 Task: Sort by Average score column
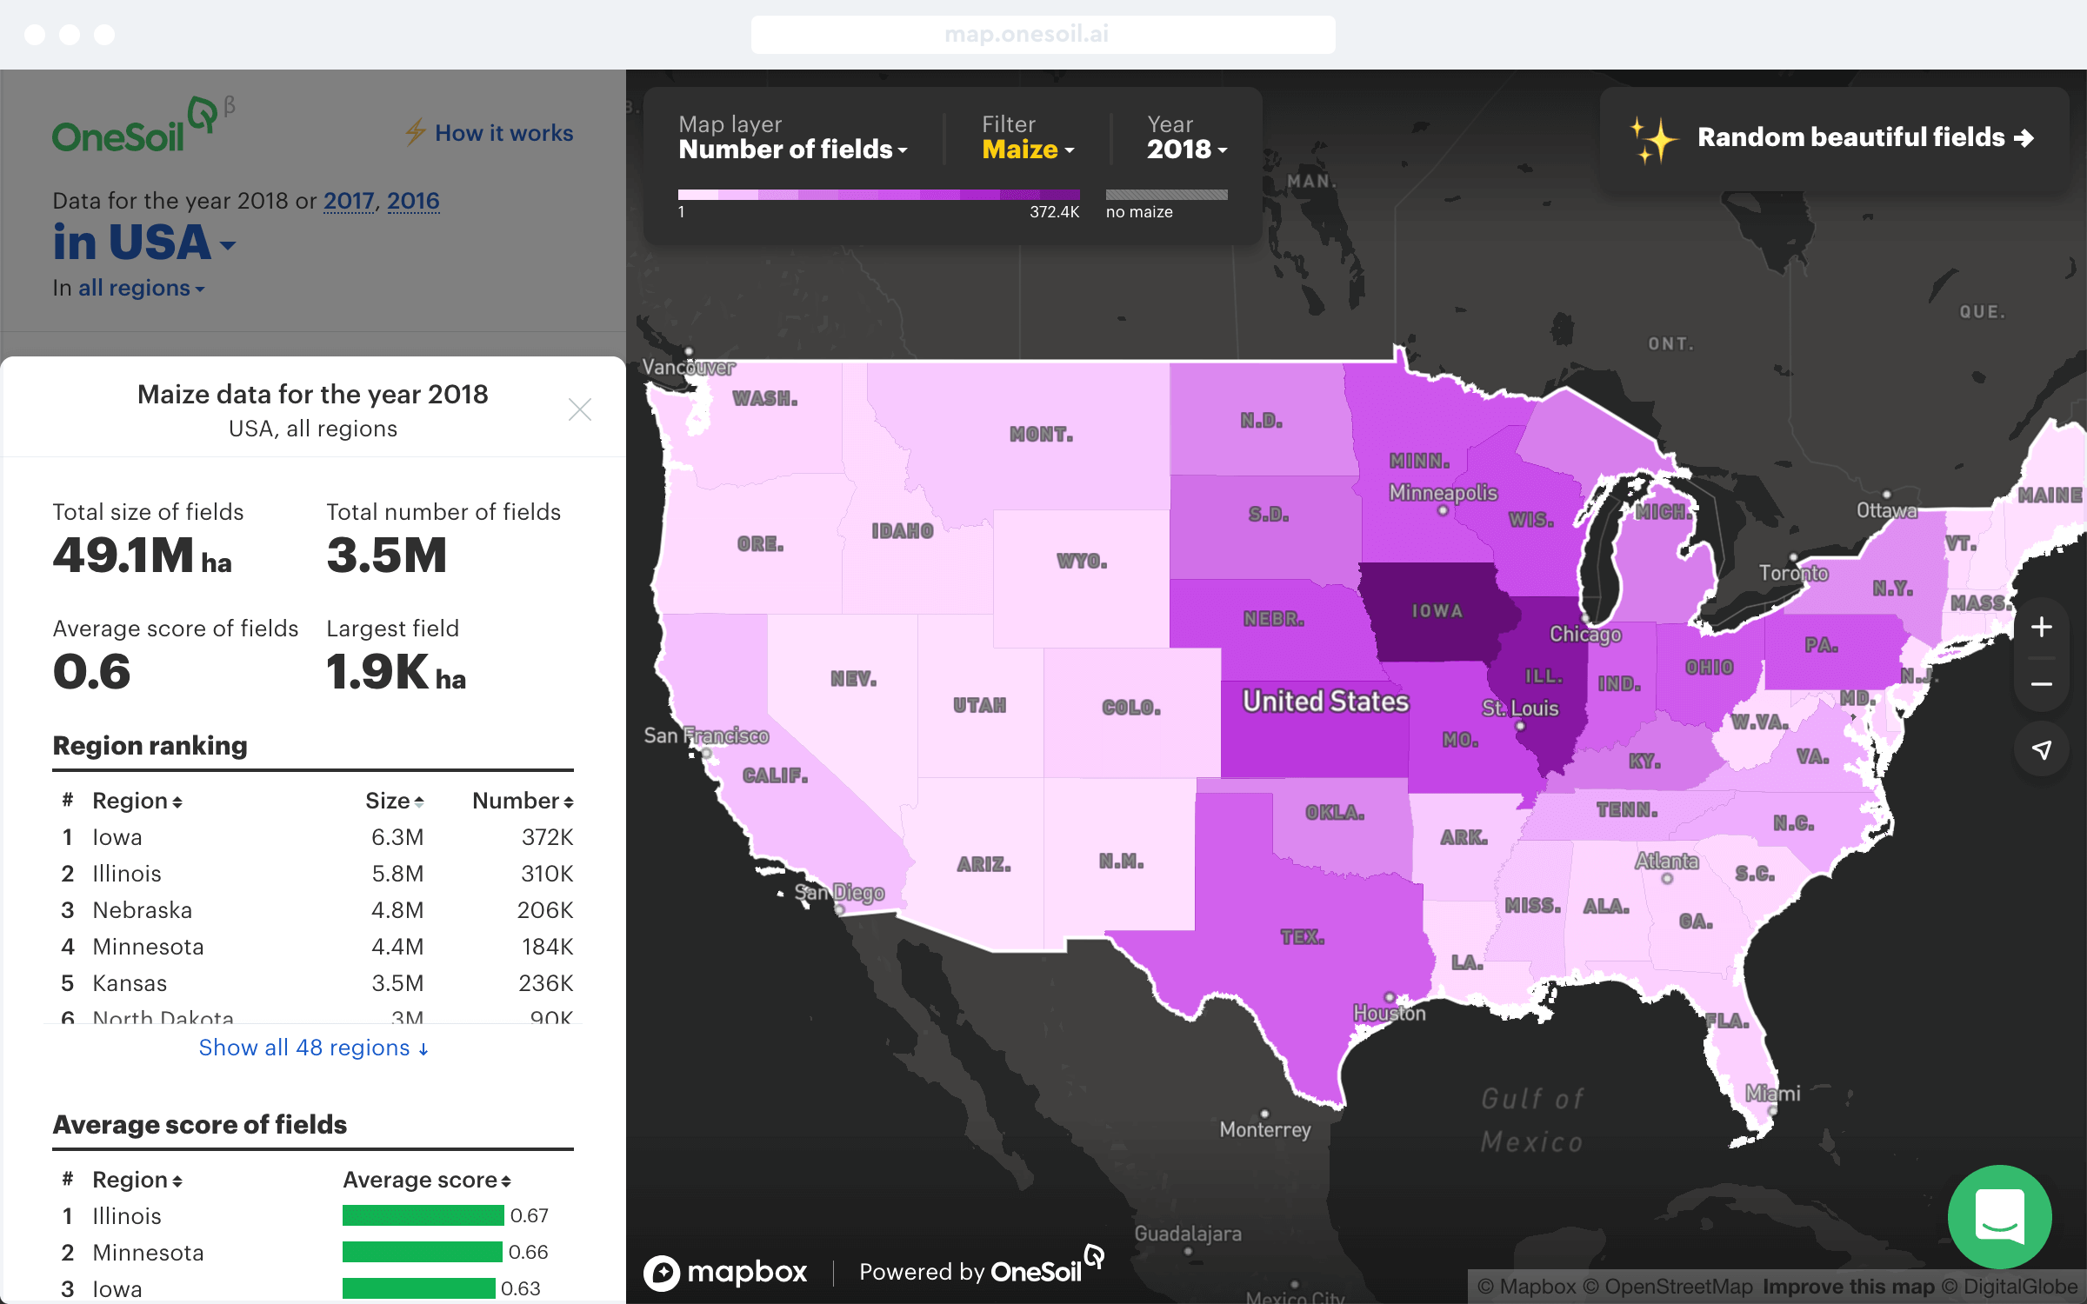coord(427,1180)
